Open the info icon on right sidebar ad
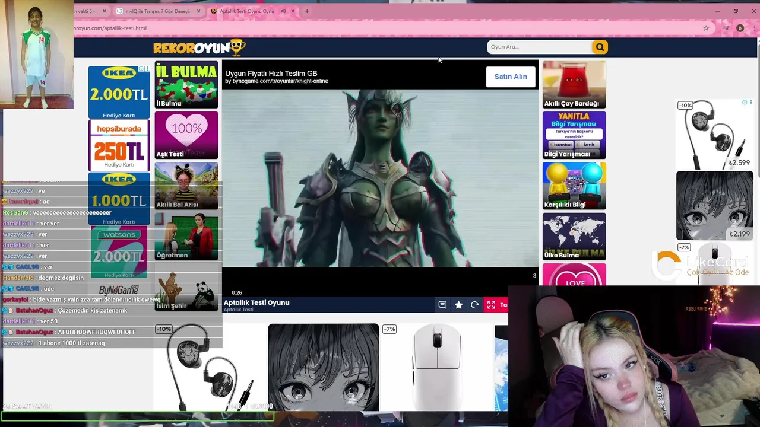This screenshot has width=760, height=427. click(745, 103)
